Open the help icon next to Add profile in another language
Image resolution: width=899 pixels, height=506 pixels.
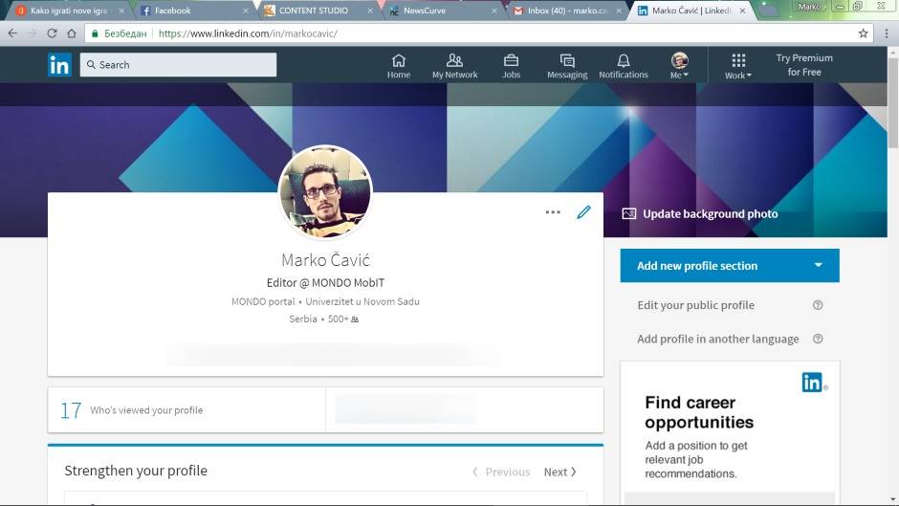click(818, 339)
